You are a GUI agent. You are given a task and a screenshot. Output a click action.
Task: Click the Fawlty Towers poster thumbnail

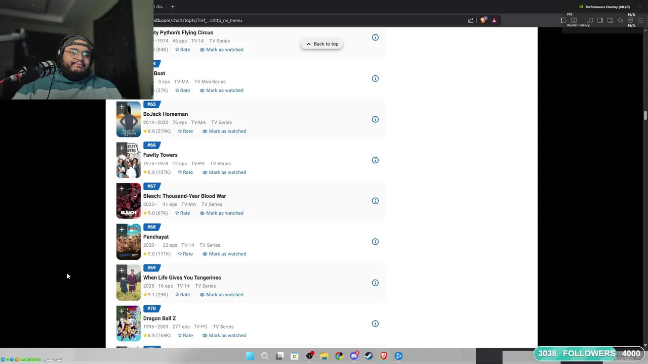pyautogui.click(x=129, y=160)
